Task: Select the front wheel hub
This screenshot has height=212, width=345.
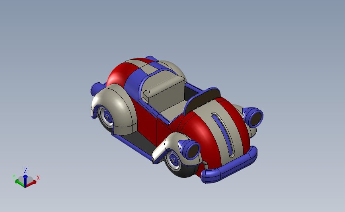Action: 173,159
